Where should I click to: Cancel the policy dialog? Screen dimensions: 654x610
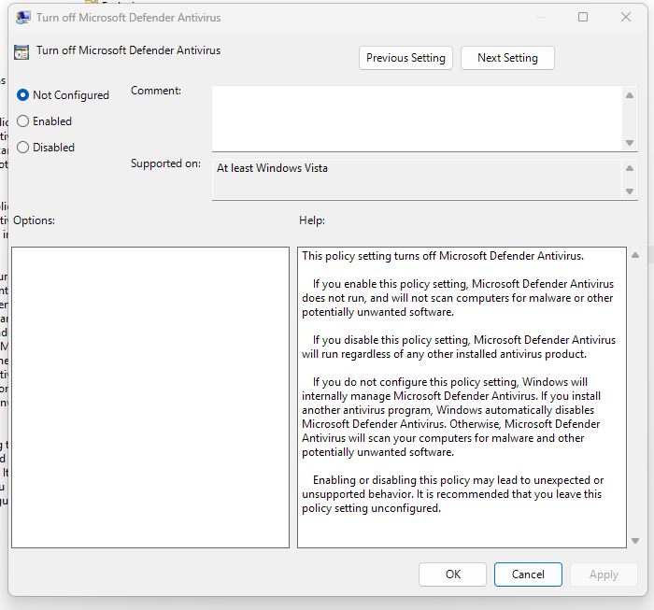(528, 575)
